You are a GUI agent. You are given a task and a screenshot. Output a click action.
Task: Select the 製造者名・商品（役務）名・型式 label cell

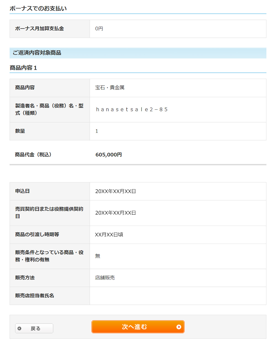pos(50,109)
